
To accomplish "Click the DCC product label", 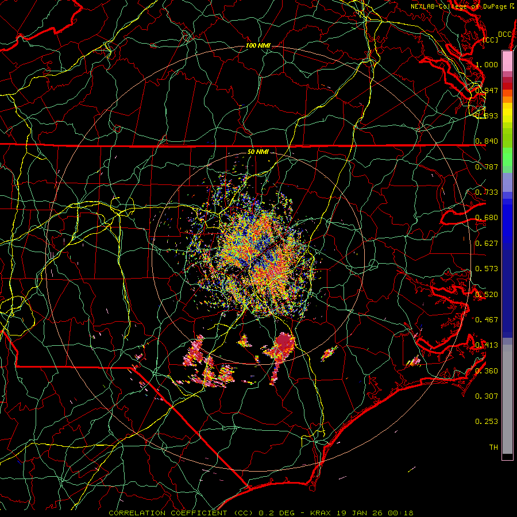I will click(x=505, y=34).
